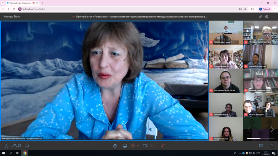Click the Контур Толк logo

pos(12,17)
